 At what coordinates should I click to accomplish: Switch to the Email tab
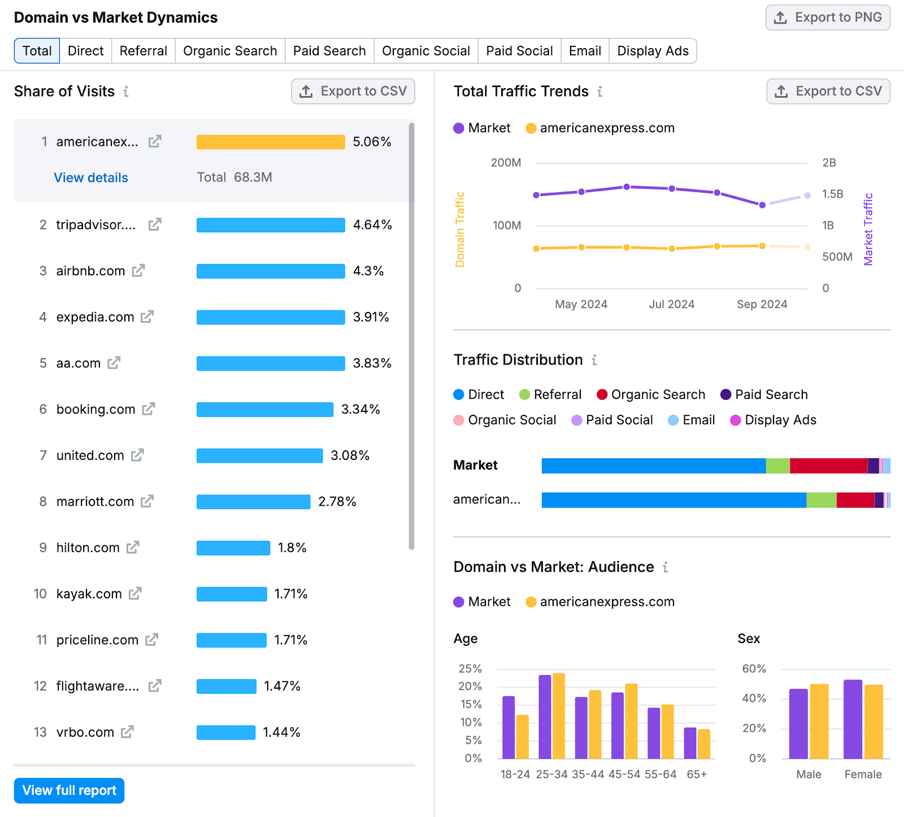click(x=585, y=51)
